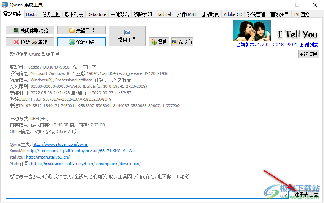
Task: Close the Qwins 系统工具 window
Action: [x=315, y=5]
